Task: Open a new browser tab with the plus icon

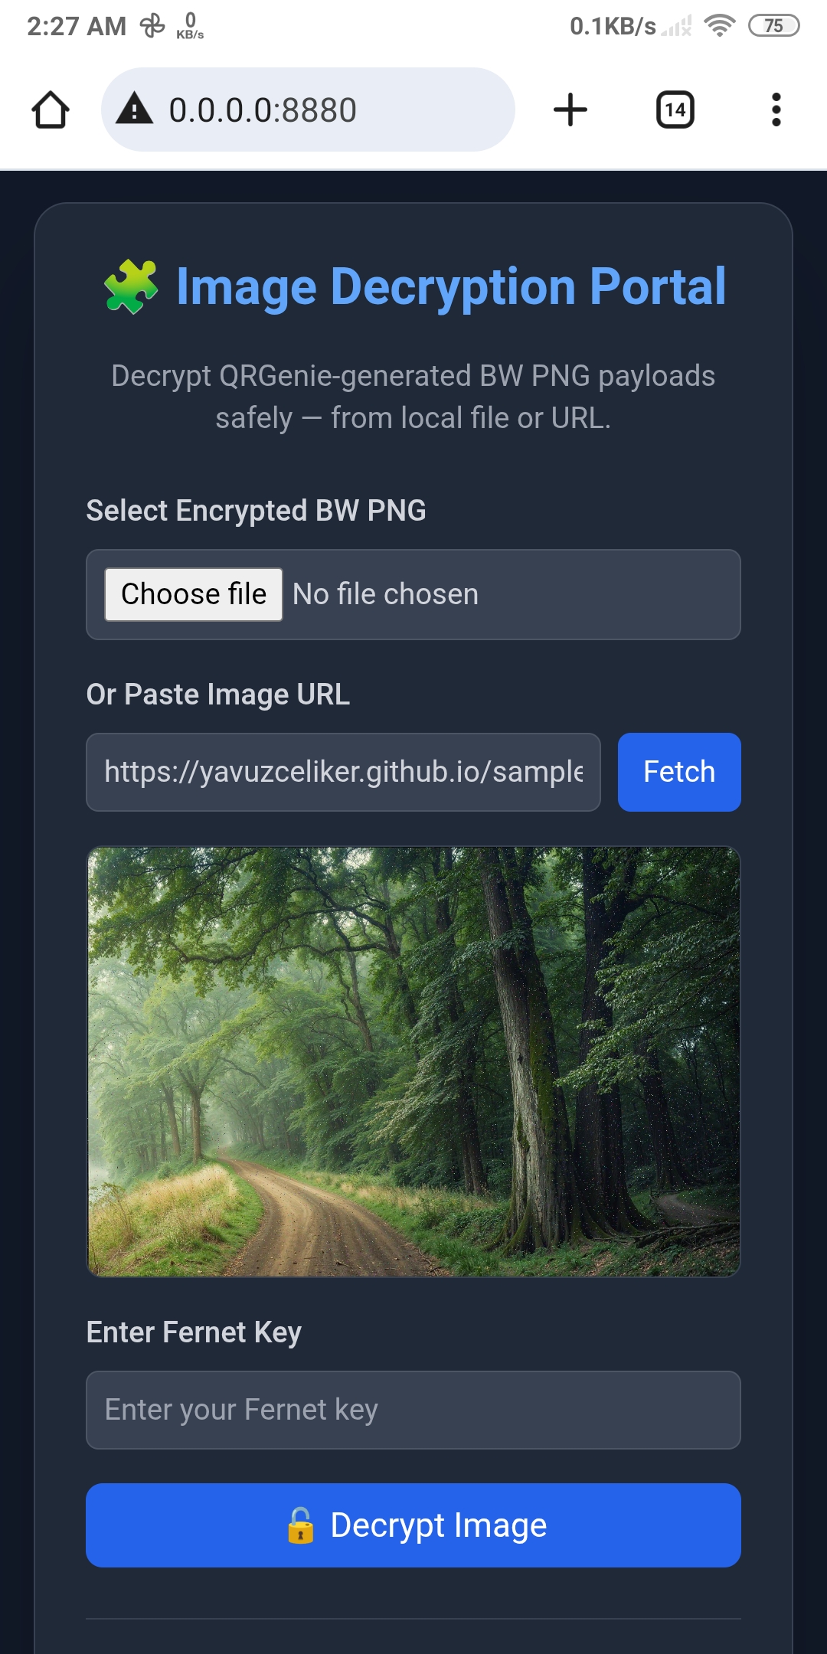Action: click(571, 109)
